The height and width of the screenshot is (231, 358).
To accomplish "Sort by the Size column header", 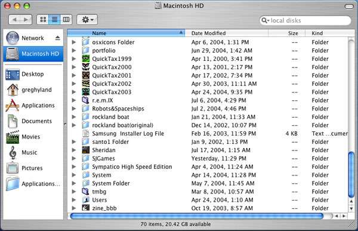I will coord(287,33).
